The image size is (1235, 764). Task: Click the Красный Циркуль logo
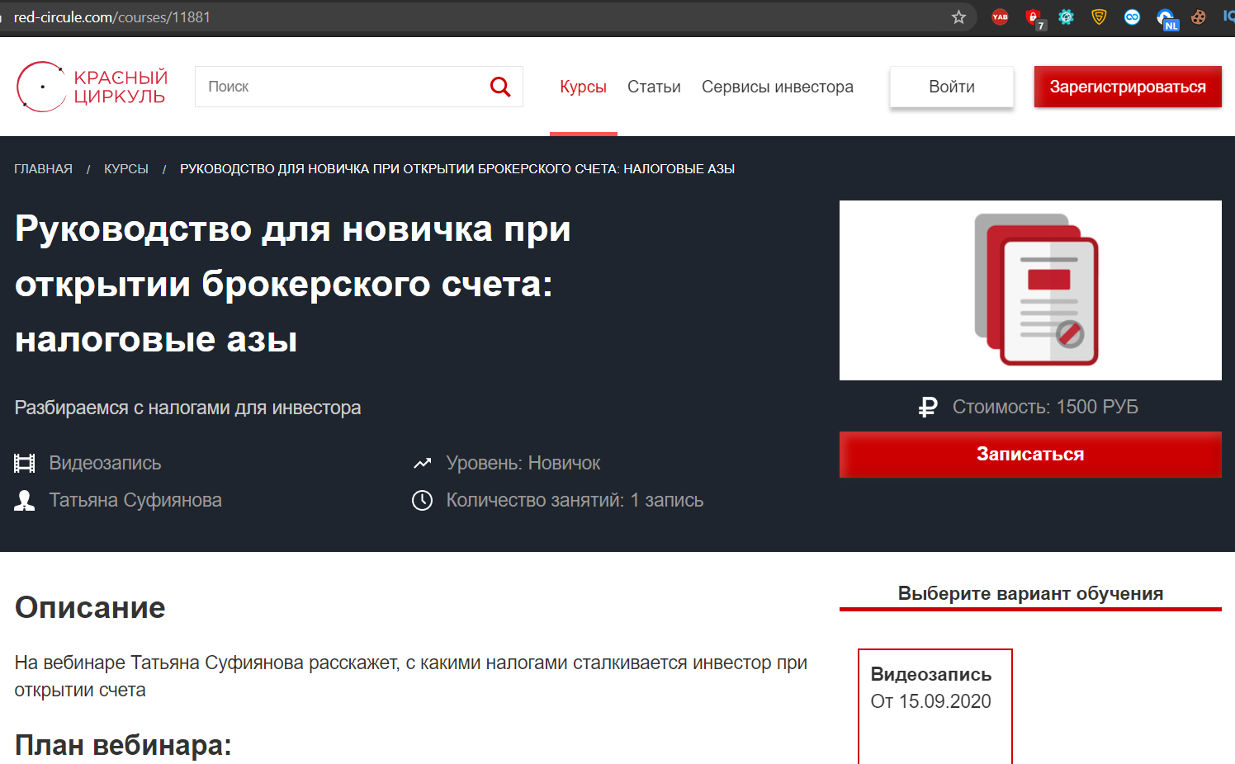click(x=92, y=87)
